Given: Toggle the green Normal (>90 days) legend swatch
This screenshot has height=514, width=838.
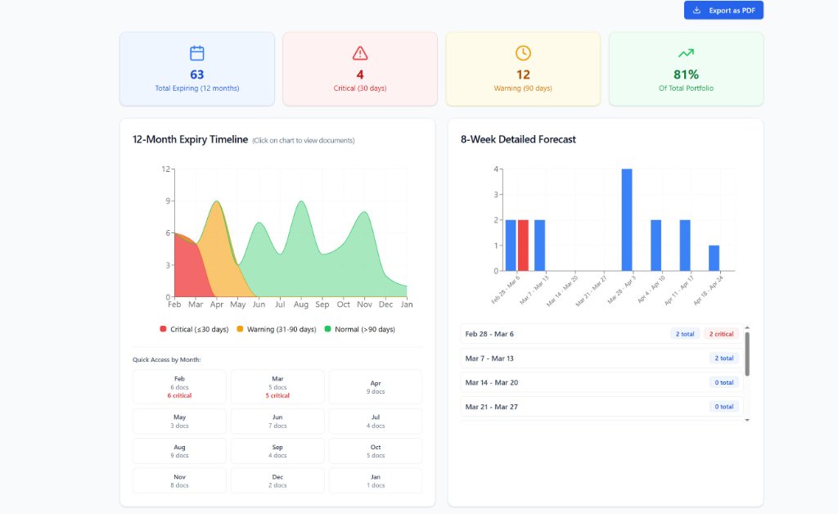Looking at the screenshot, I should (327, 329).
